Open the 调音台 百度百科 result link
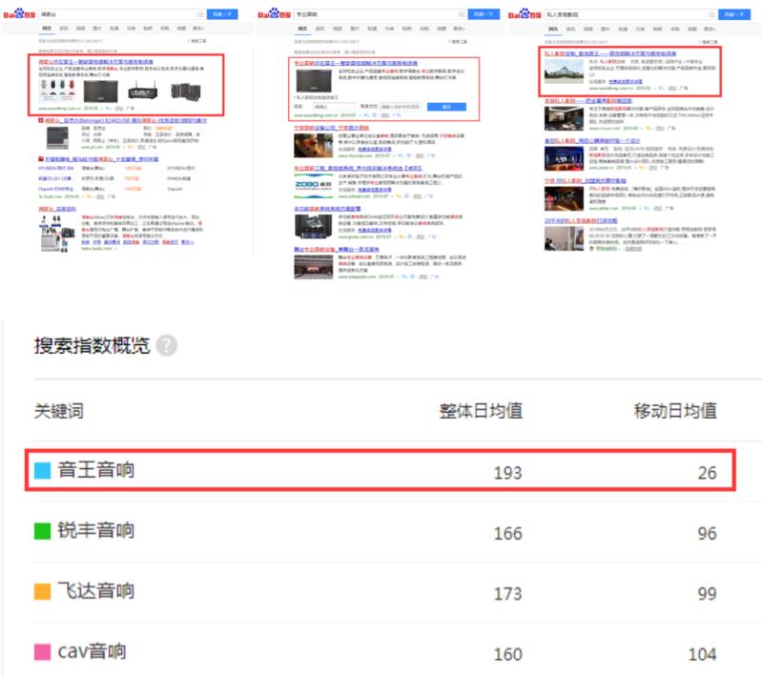Image resolution: width=762 pixels, height=677 pixels. click(57, 209)
